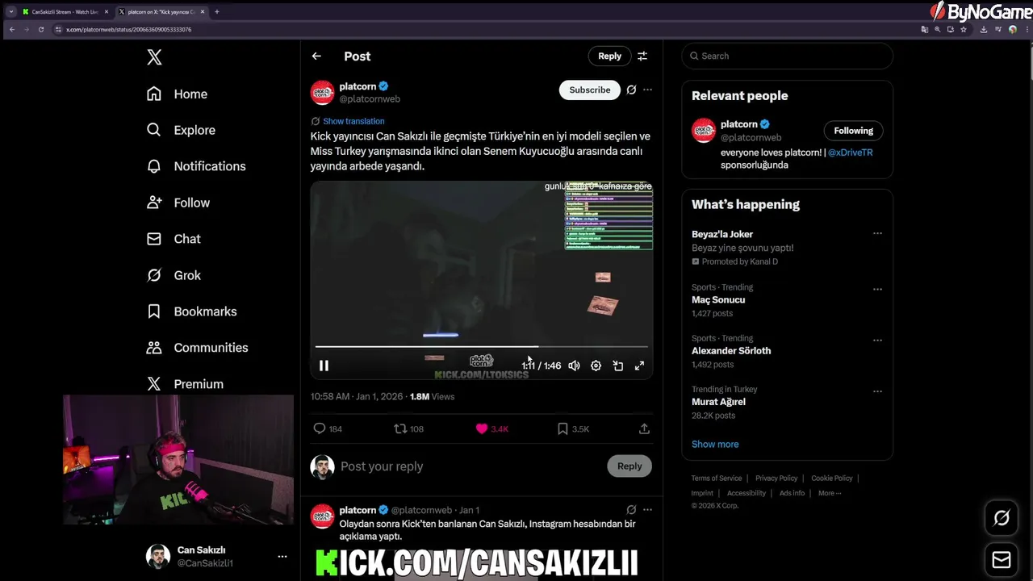This screenshot has height=581, width=1033.
Task: Open a new browser tab
Action: 216,12
